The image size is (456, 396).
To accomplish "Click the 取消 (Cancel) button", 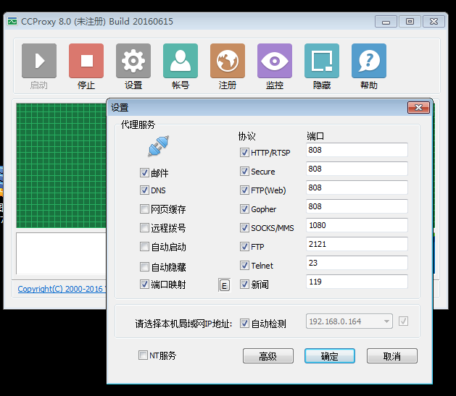I will coord(392,356).
